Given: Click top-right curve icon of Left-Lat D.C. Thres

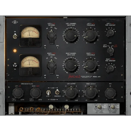Looking at the screenshot, I should (x=103, y=105).
